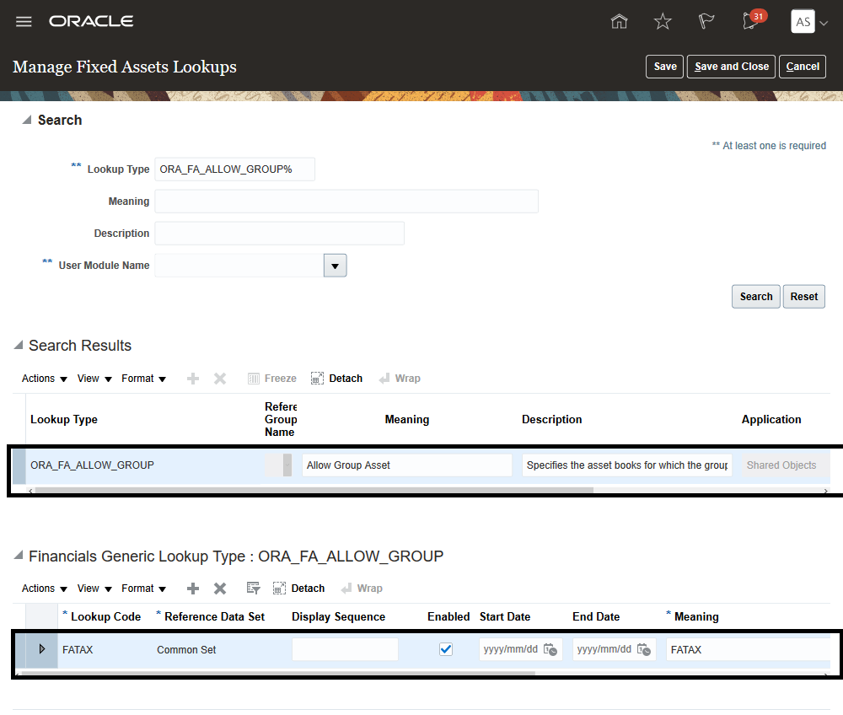Image resolution: width=843 pixels, height=715 pixels.
Task: Open the User Module Name dropdown
Action: coord(335,266)
